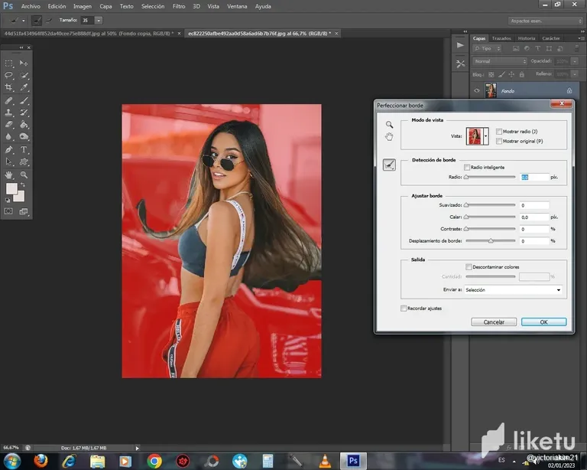Hide the Fondo layer visibility eye
Image resolution: width=587 pixels, height=470 pixels.
(477, 90)
